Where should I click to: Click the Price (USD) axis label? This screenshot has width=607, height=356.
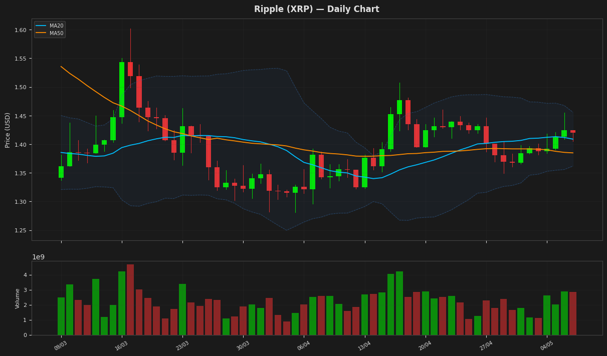(8, 130)
